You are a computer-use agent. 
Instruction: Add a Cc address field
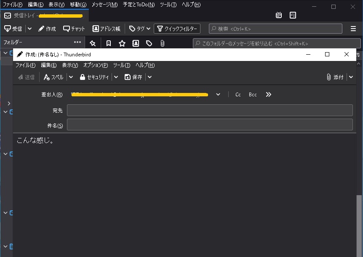click(x=238, y=95)
